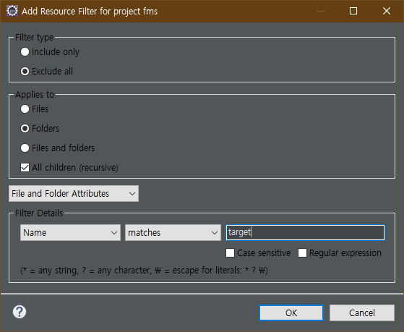Click the 'Filter Details' group label
404x332 pixels.
point(39,213)
